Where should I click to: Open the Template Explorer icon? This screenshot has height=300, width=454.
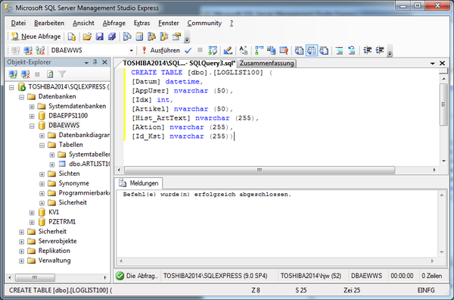[164, 36]
